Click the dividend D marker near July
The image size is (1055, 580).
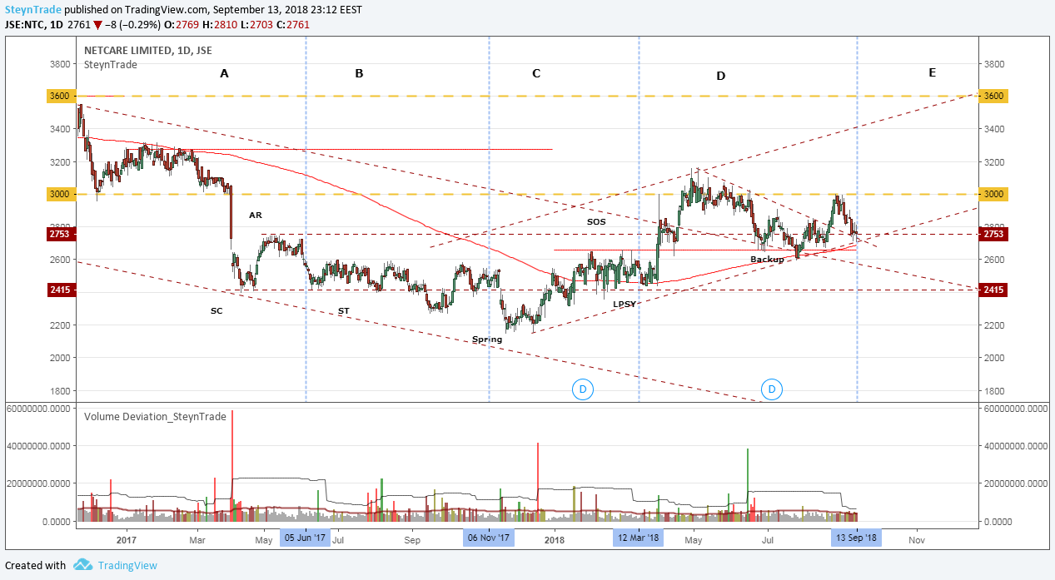772,389
